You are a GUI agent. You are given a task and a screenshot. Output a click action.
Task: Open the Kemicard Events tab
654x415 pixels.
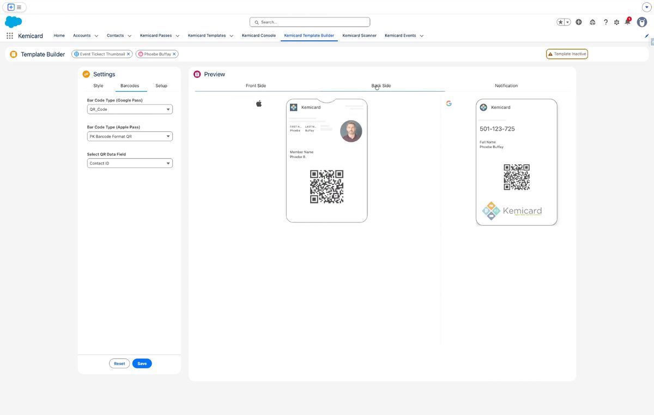click(401, 35)
